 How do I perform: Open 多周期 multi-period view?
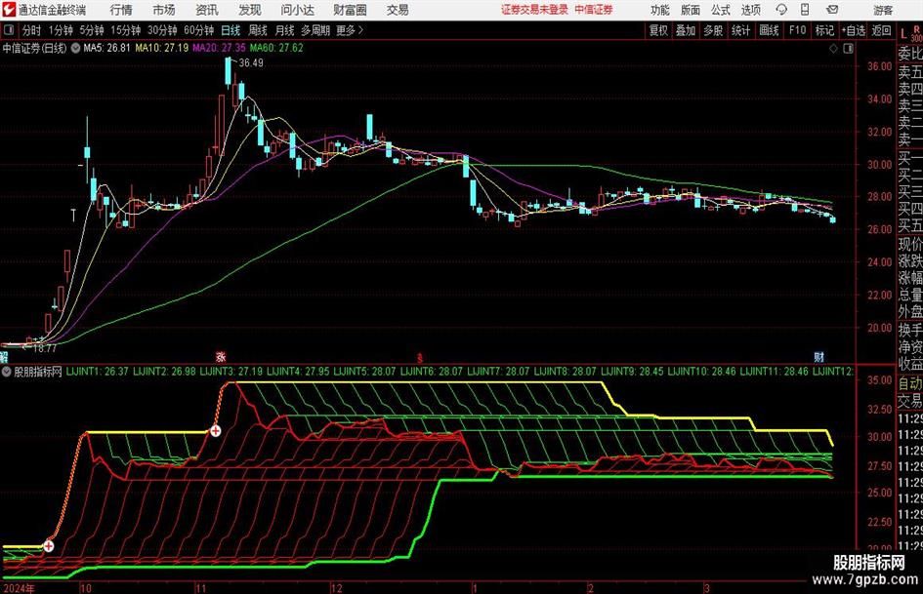tap(315, 30)
